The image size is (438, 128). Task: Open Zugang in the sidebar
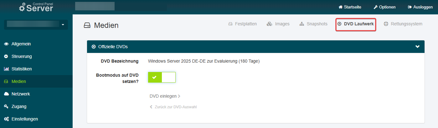click(36, 106)
